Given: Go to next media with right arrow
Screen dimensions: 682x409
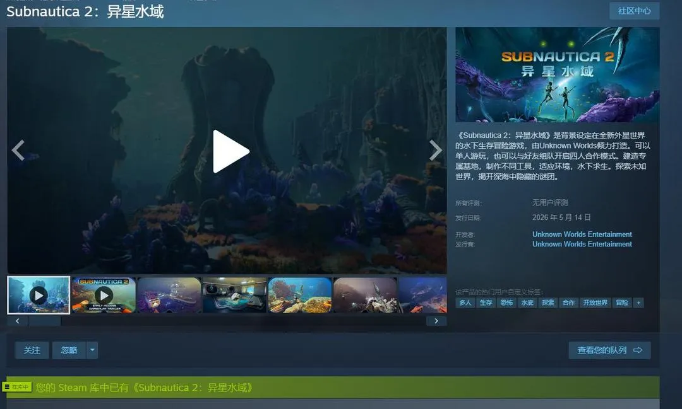Looking at the screenshot, I should coord(435,151).
